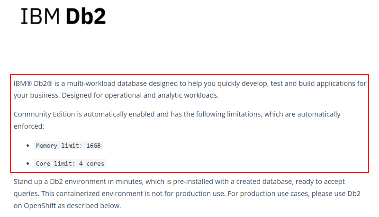Select the Core limit: 4 cores code snippet
The width and height of the screenshot is (379, 217).
[x=70, y=164]
